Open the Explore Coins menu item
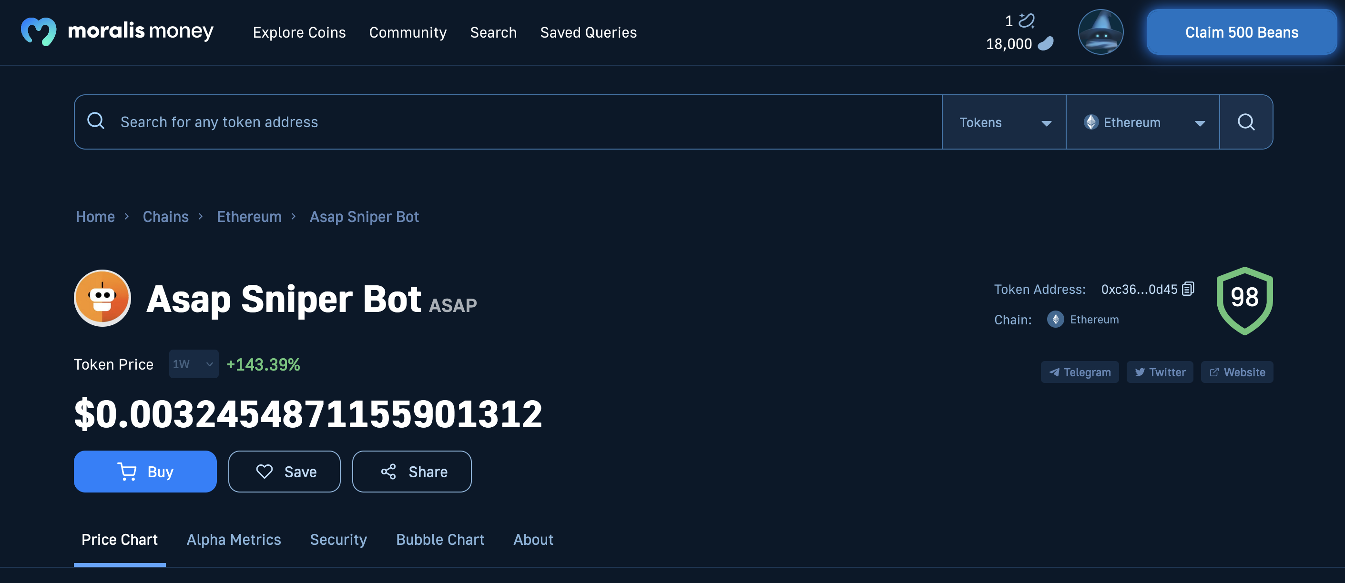 pyautogui.click(x=299, y=32)
